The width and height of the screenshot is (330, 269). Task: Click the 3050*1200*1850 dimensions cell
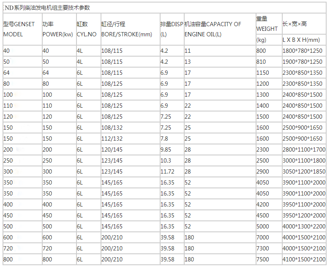304,171
